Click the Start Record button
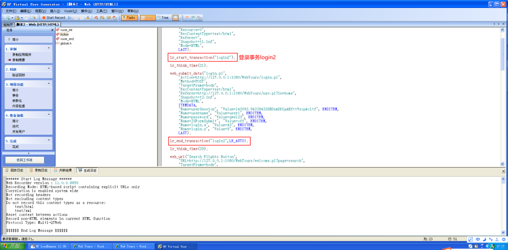 [x=53, y=17]
